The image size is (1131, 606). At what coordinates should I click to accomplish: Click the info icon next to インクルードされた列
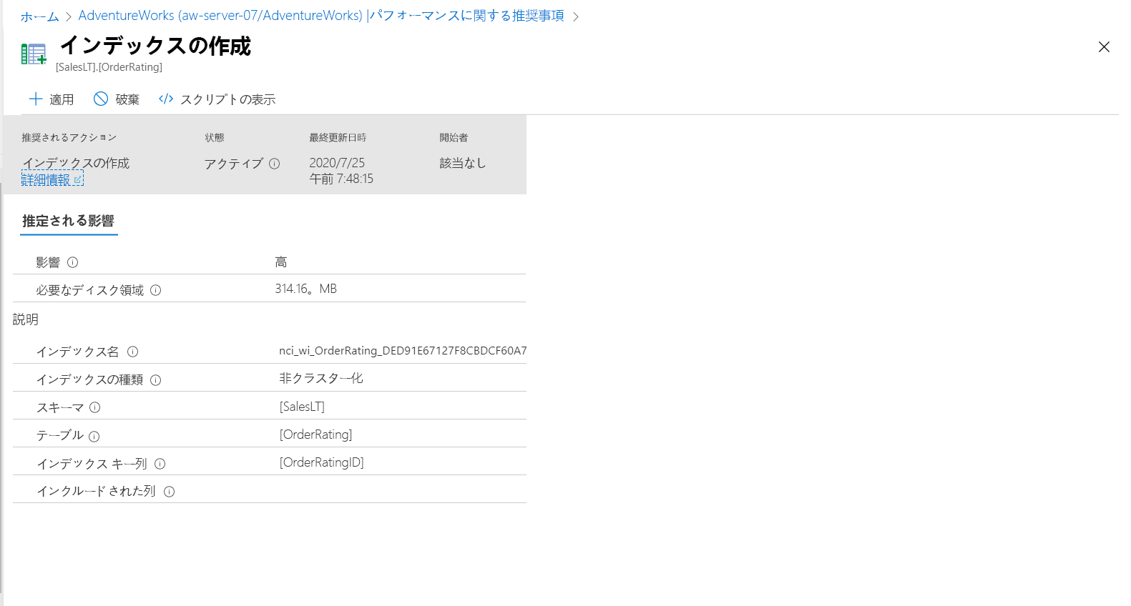click(x=170, y=492)
